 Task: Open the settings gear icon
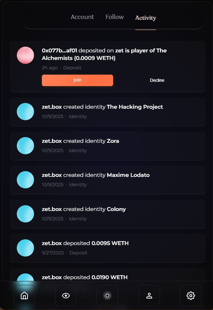click(x=190, y=296)
